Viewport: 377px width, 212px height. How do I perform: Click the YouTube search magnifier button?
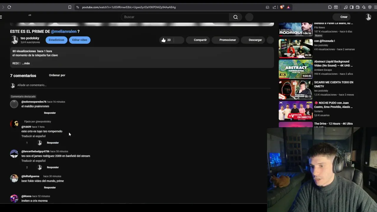[x=236, y=17]
